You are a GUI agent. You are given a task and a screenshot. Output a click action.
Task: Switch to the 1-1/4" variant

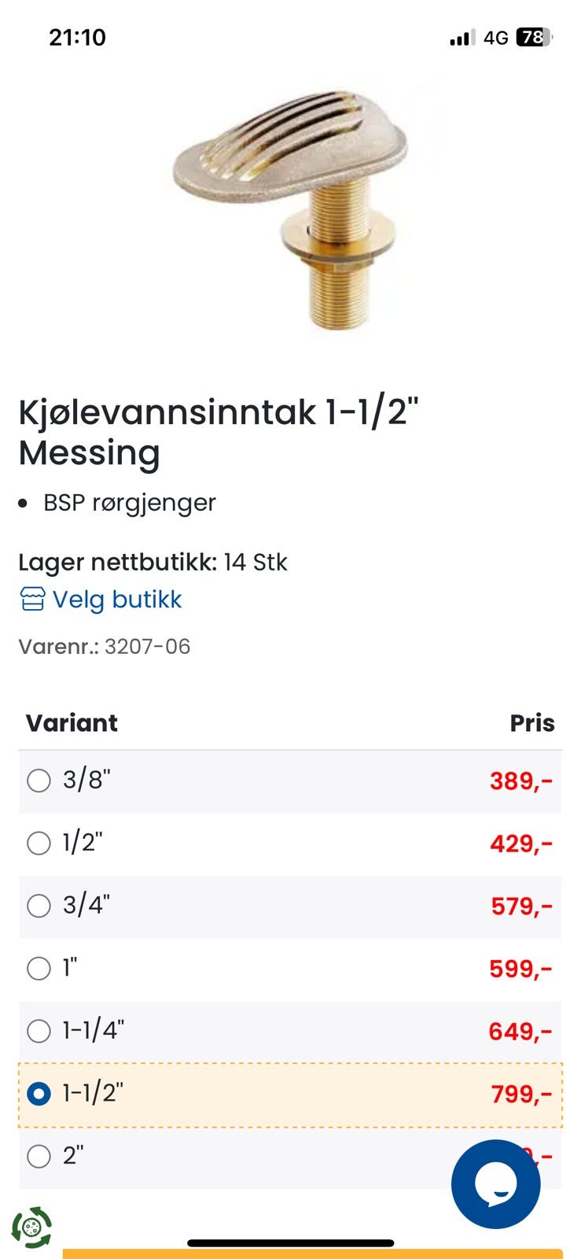coord(39,1031)
